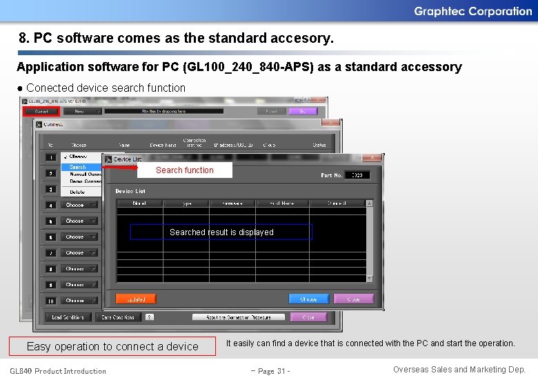
Task: Click the Model column header in Device List
Action: tap(139, 203)
